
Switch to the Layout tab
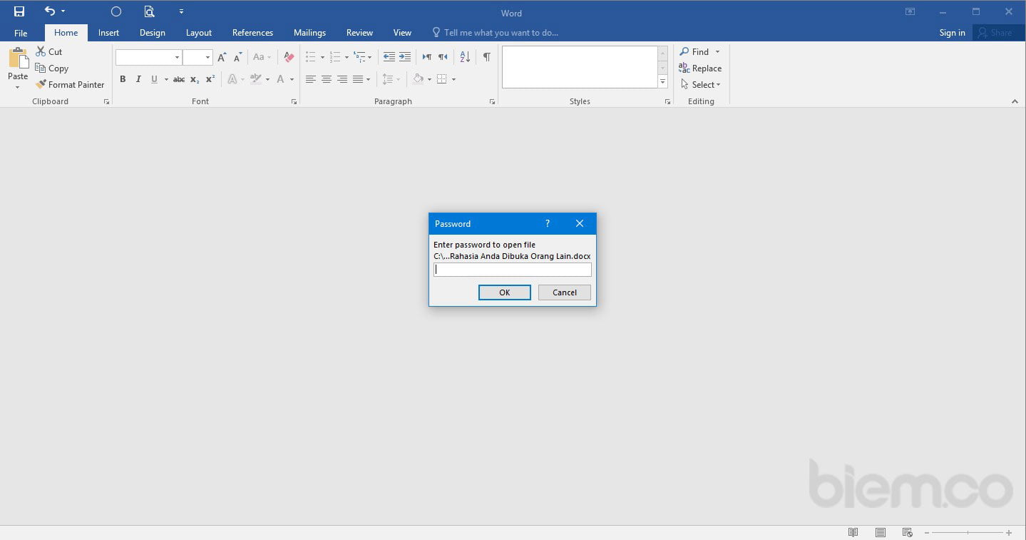[x=199, y=33]
